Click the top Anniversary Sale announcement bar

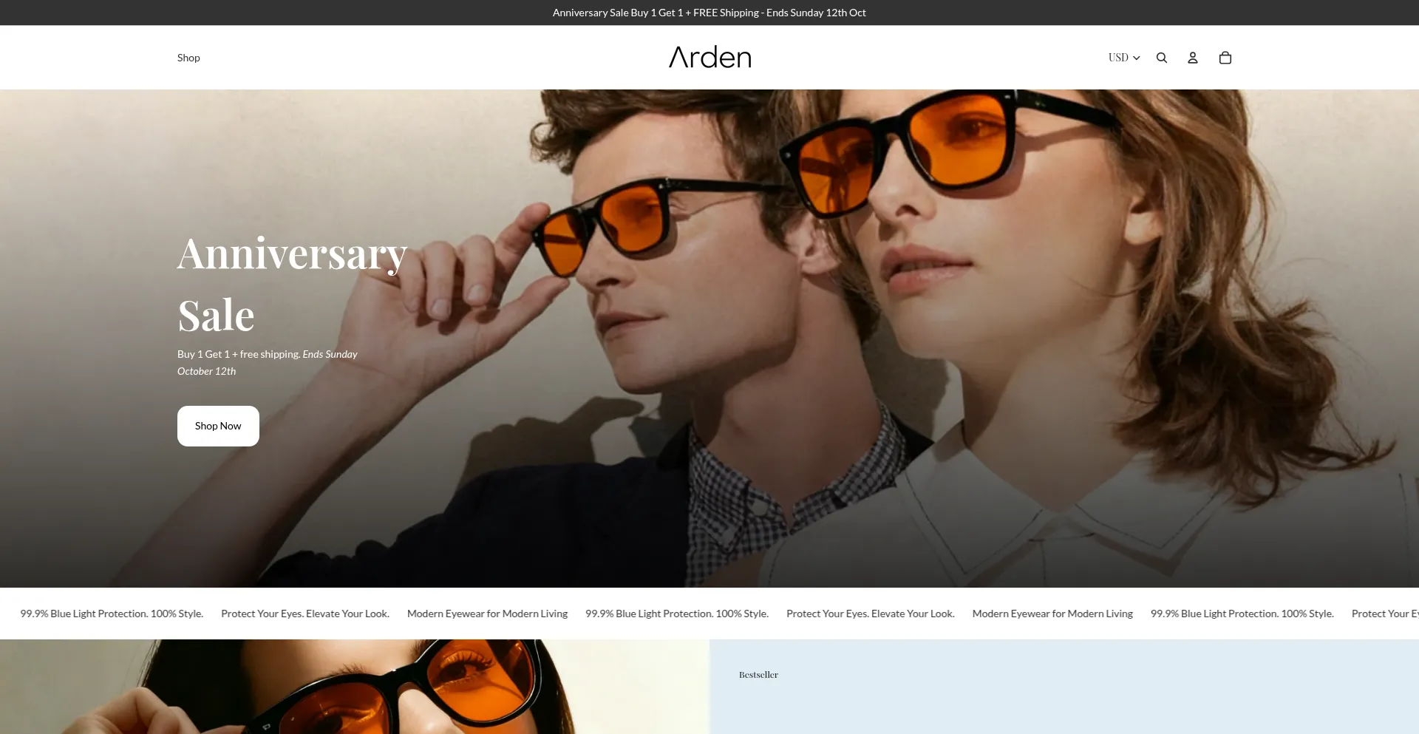pos(709,13)
